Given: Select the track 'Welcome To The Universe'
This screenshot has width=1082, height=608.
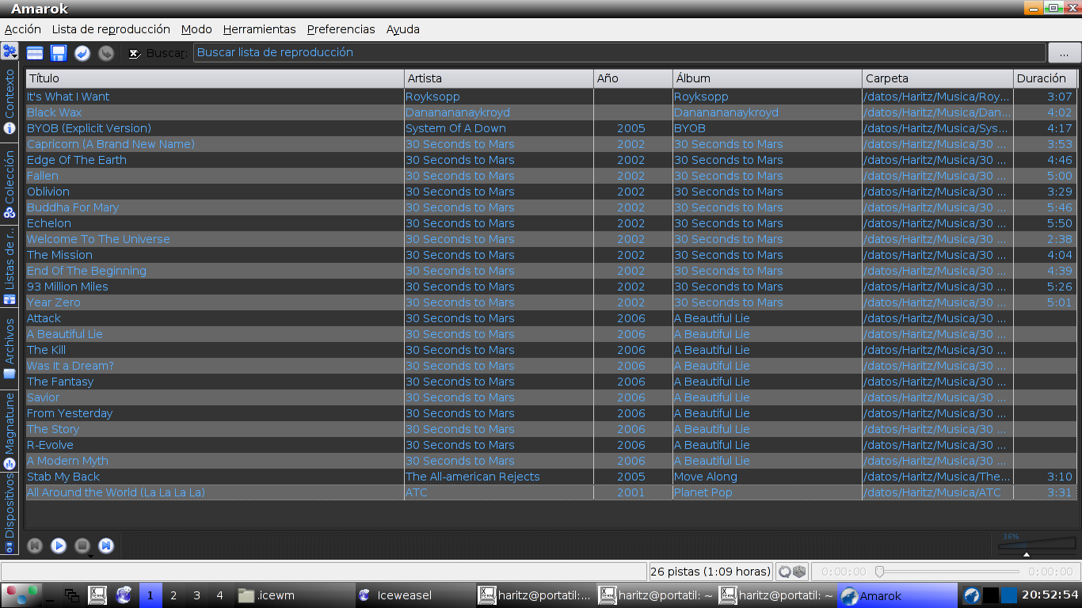Looking at the screenshot, I should [98, 239].
